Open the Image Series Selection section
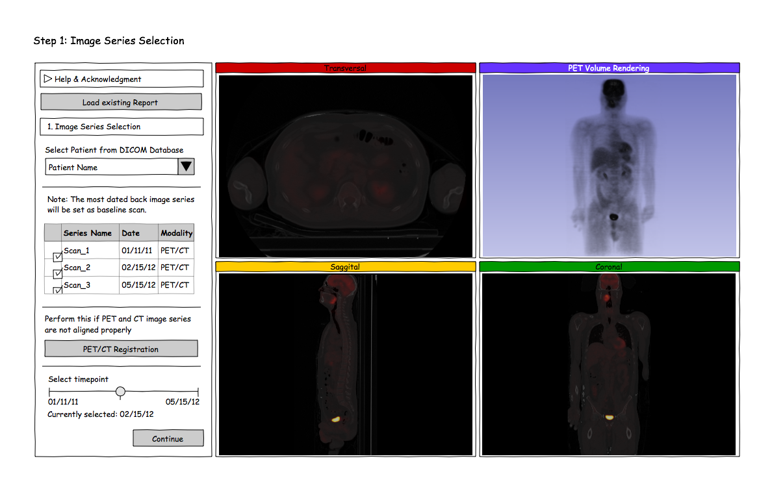Viewport: 772px width, 489px height. [x=122, y=127]
